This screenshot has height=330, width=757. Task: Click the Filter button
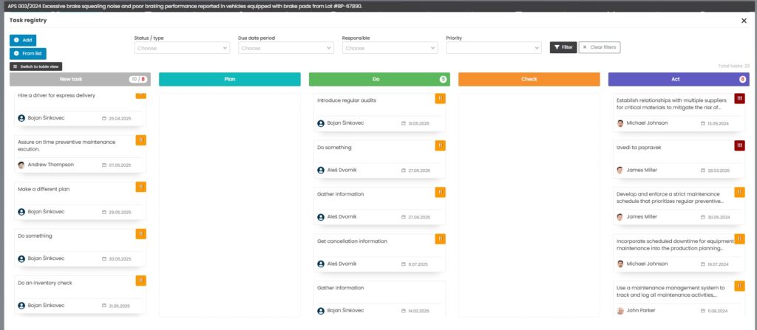563,47
